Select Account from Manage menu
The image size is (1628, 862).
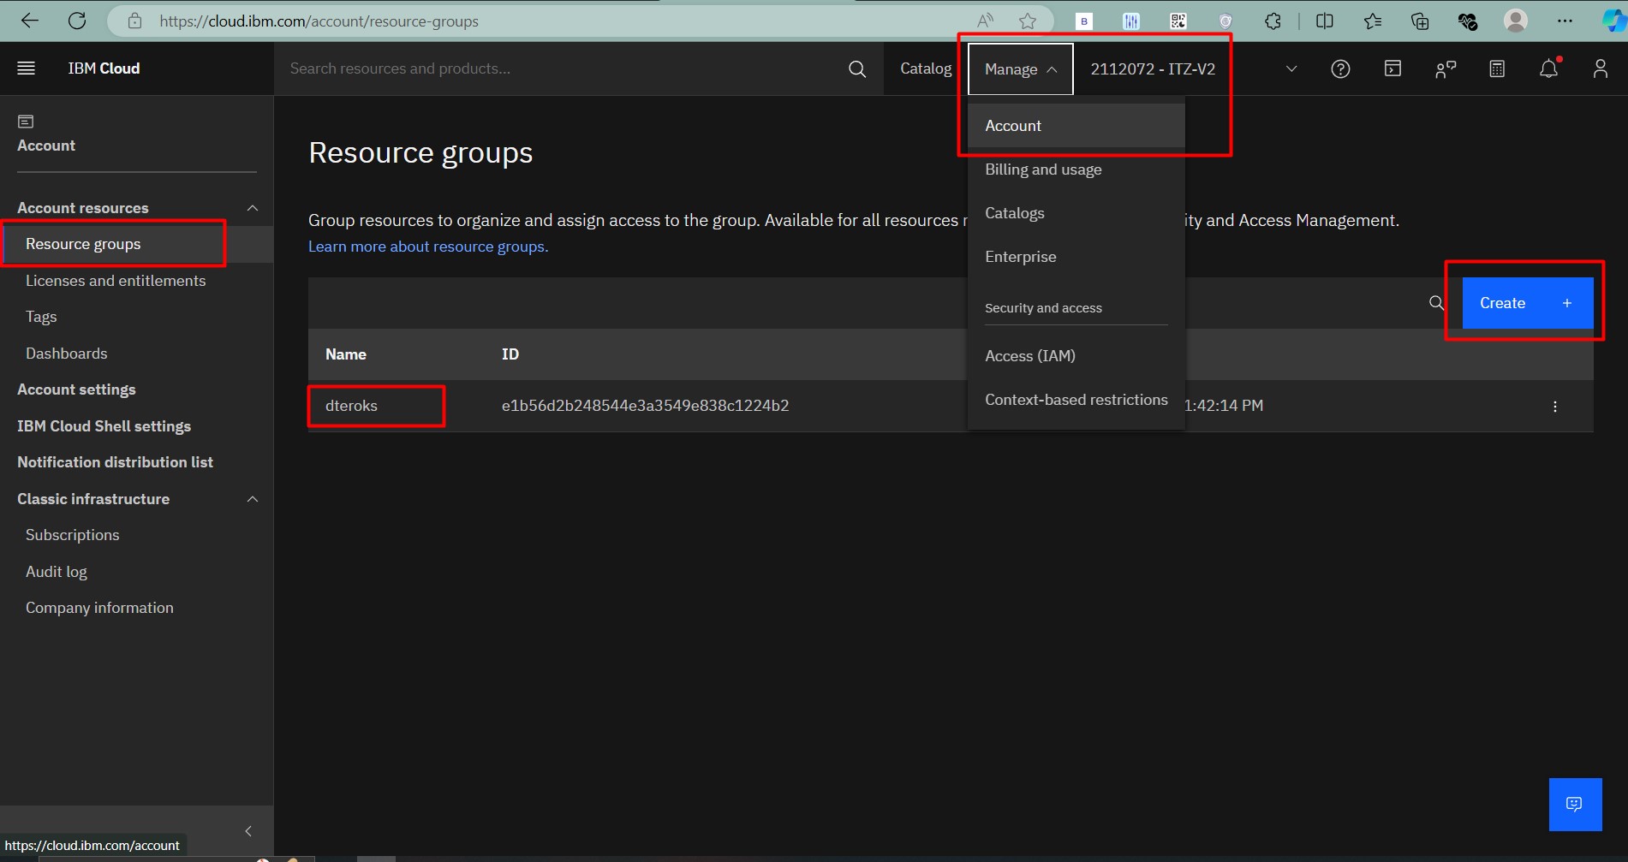[x=1076, y=126]
